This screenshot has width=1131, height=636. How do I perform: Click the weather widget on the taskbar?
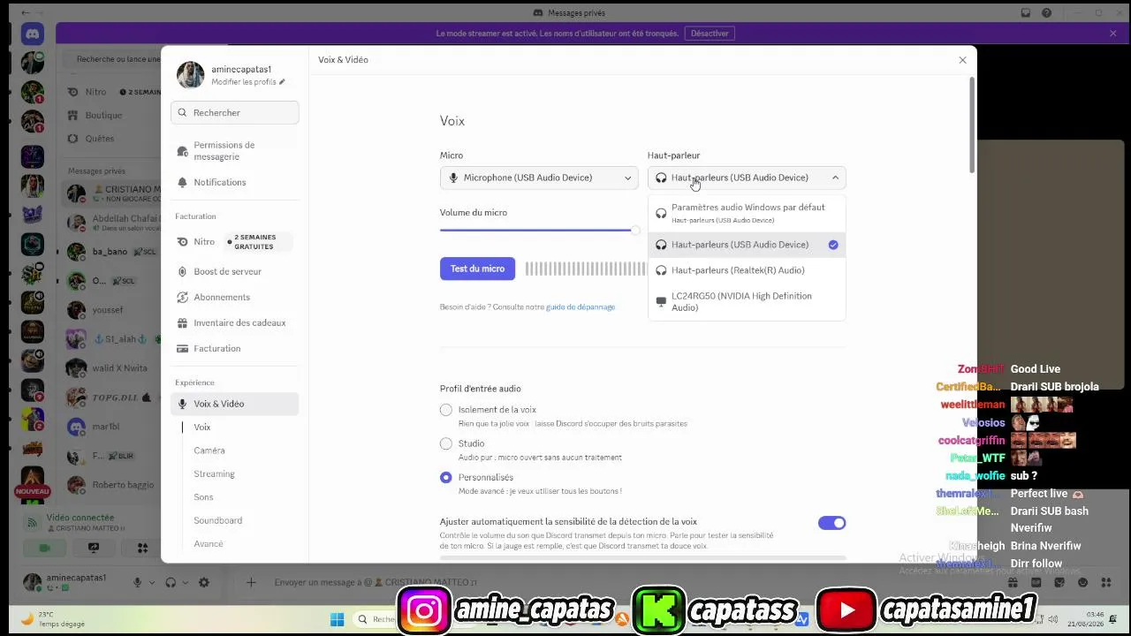[x=53, y=619]
